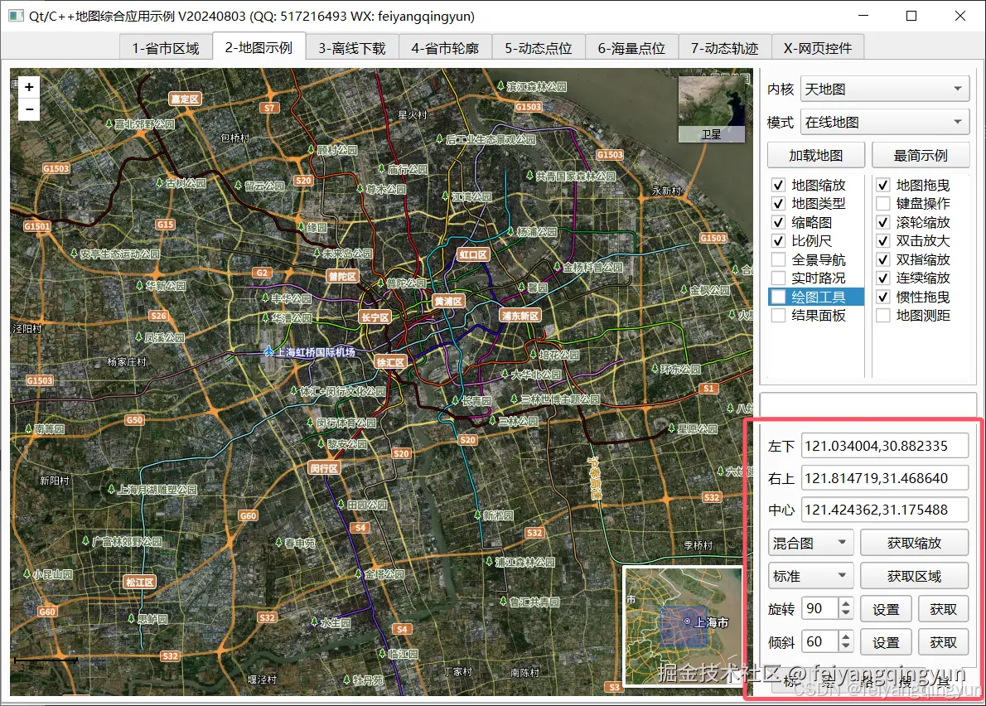The image size is (986, 706).
Task: Switch to the 3-离线下载 tab
Action: tap(352, 48)
